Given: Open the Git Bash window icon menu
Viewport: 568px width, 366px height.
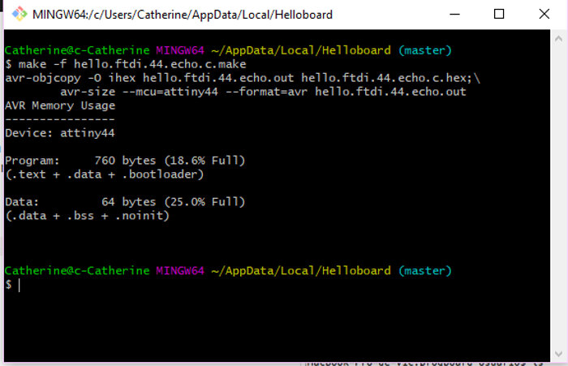Looking at the screenshot, I should pyautogui.click(x=19, y=14).
